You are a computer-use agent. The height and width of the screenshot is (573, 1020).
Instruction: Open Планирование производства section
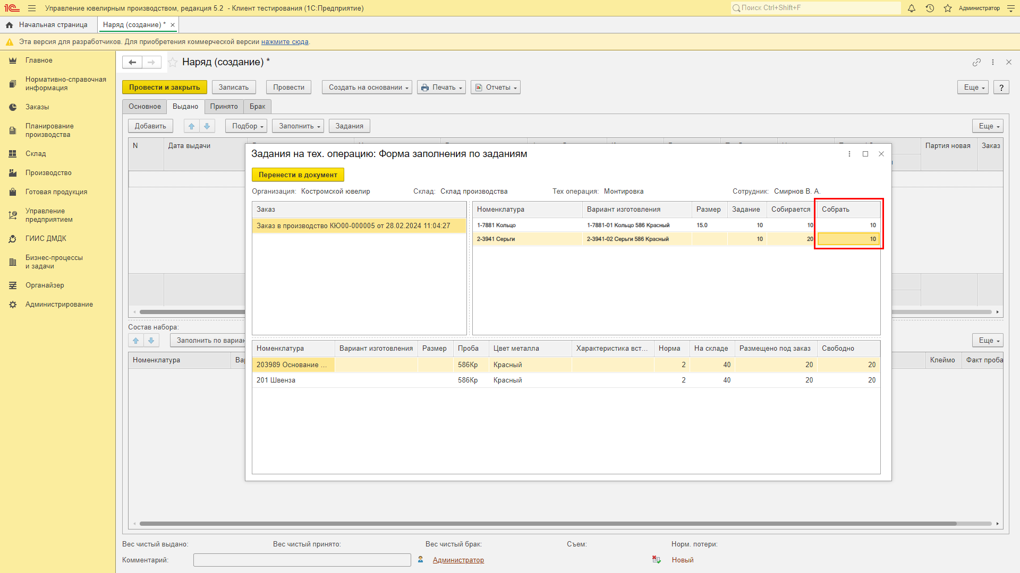[x=49, y=131]
